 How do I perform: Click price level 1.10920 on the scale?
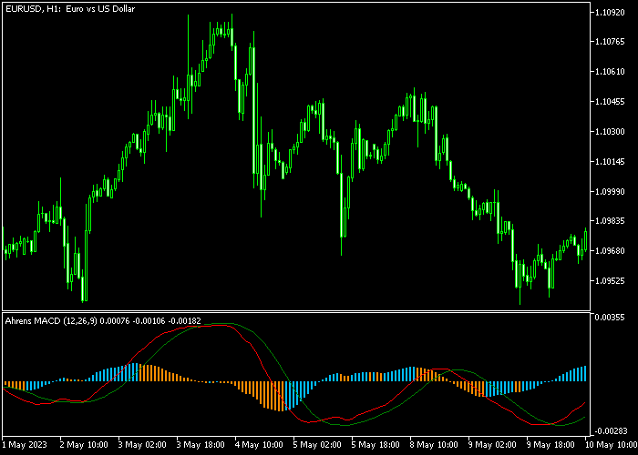pos(610,13)
